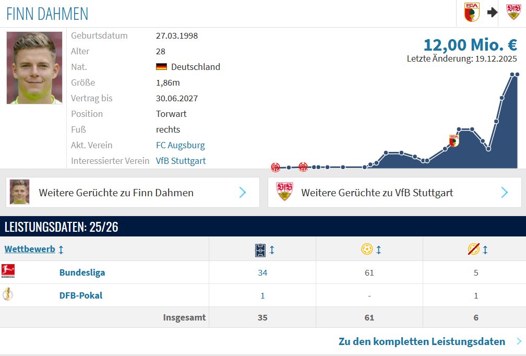Click the second Mainz 05 crest on the chart

pyautogui.click(x=303, y=167)
